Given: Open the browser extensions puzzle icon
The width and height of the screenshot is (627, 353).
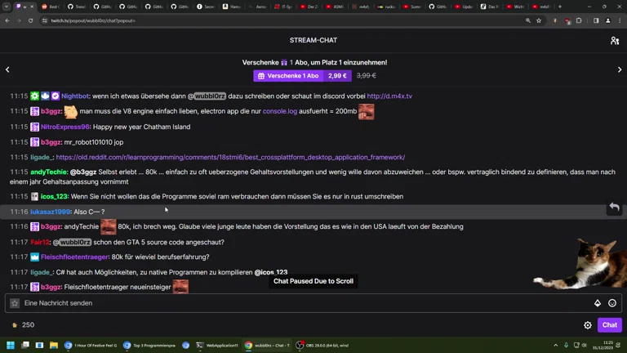Looking at the screenshot, I should coord(579,20).
